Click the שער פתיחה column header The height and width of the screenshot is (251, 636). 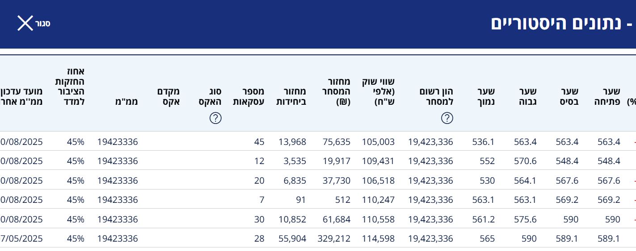pyautogui.click(x=609, y=97)
